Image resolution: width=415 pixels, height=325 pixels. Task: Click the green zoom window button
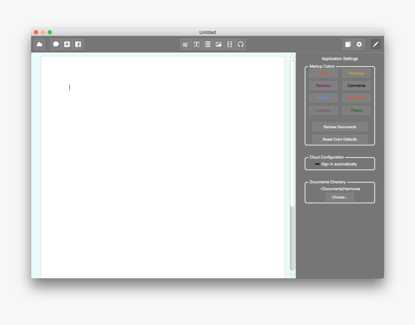[50, 32]
